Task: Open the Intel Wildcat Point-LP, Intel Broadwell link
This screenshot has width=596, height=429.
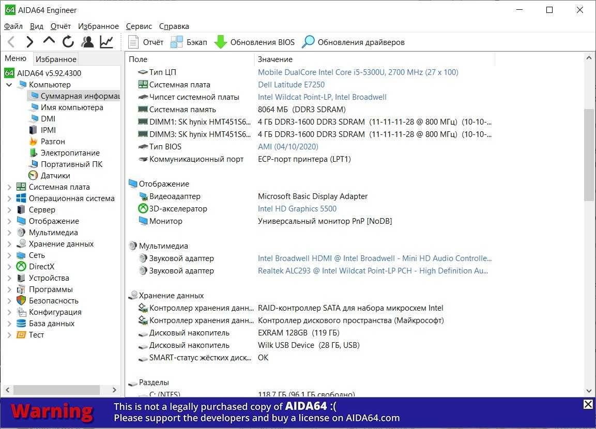Action: 322,97
